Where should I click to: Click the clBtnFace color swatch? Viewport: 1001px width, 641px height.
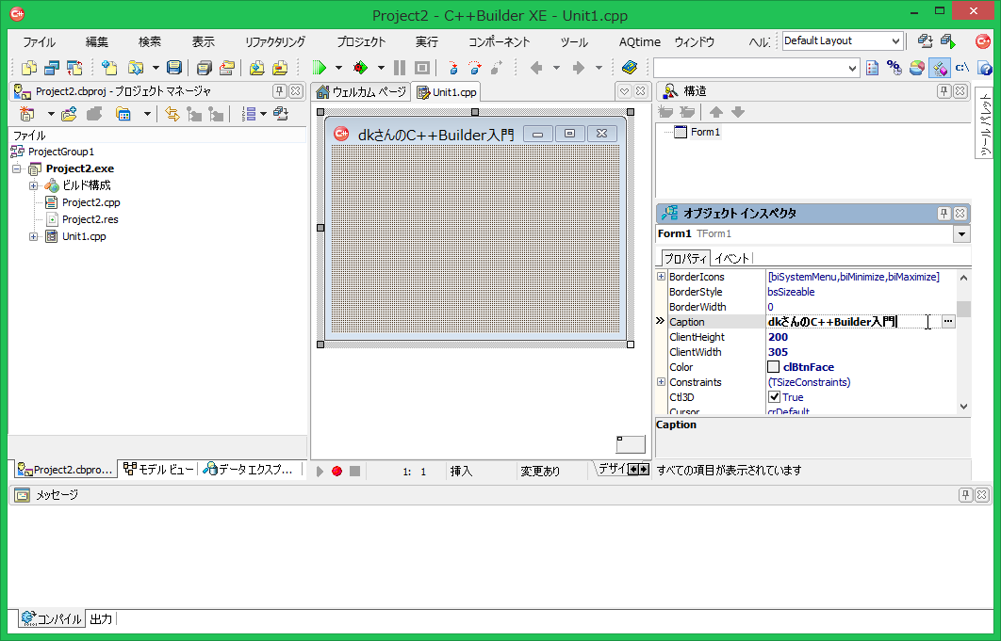pyautogui.click(x=774, y=367)
